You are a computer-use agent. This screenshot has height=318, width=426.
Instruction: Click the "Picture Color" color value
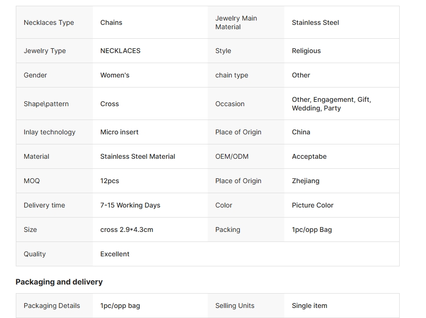pos(312,205)
